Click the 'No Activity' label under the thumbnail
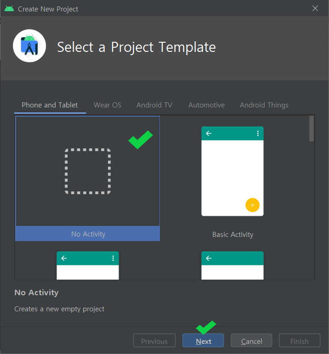The width and height of the screenshot is (329, 354). click(x=88, y=234)
